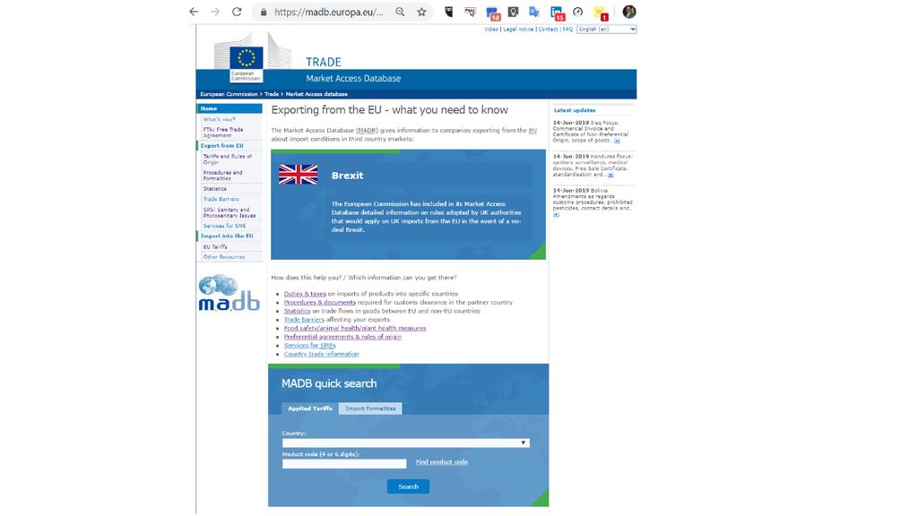918x516 pixels.
Task: Click the zoom magnifier icon in address bar
Action: tap(400, 12)
